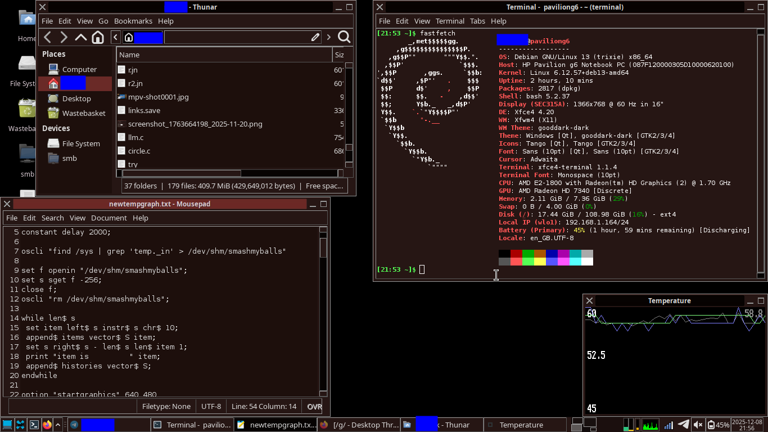
Task: Switch to the Terminal task in the taskbar
Action: [x=192, y=425]
